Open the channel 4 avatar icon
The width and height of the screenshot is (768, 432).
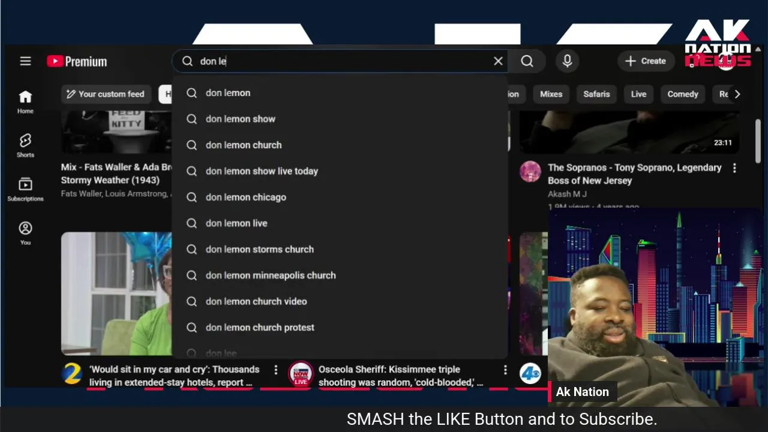point(530,373)
